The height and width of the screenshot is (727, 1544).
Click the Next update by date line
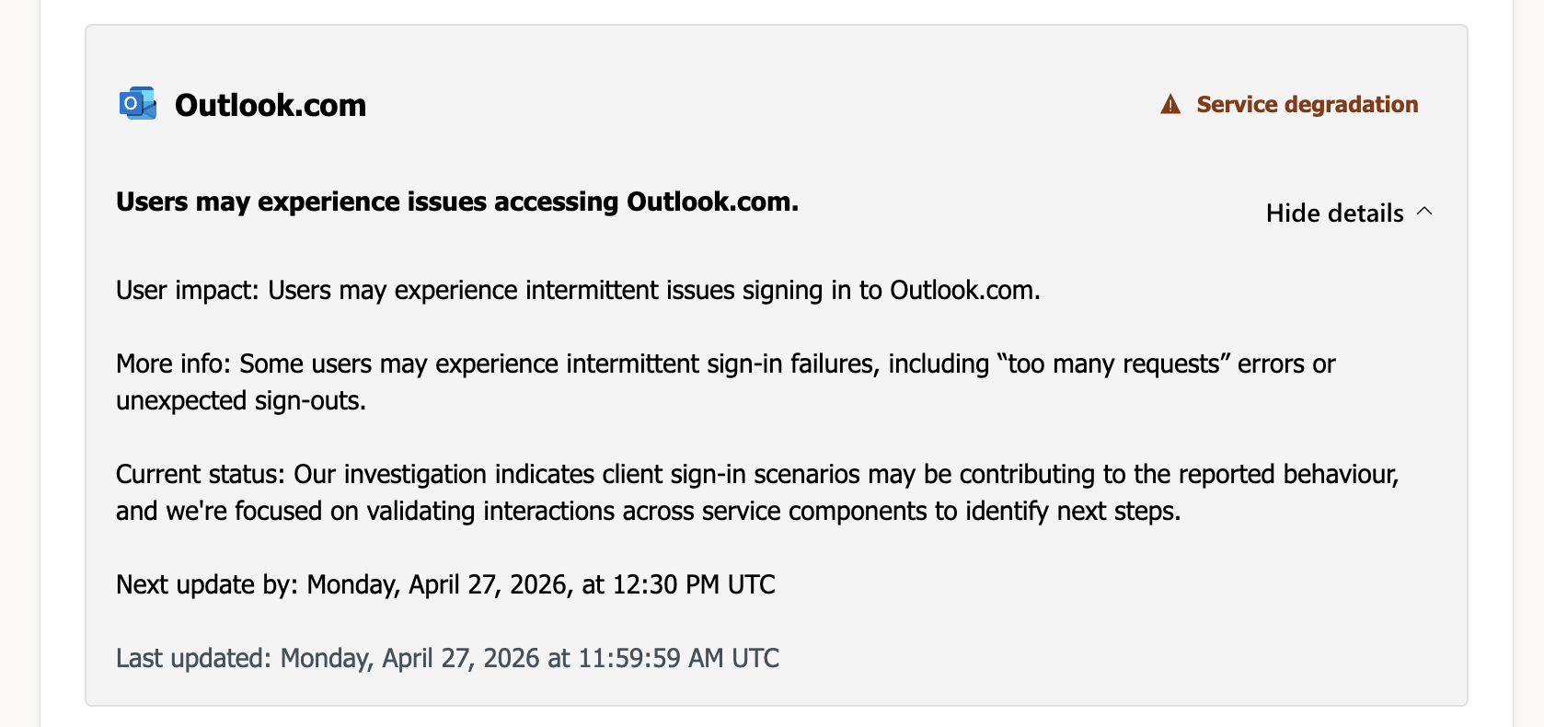coord(444,583)
